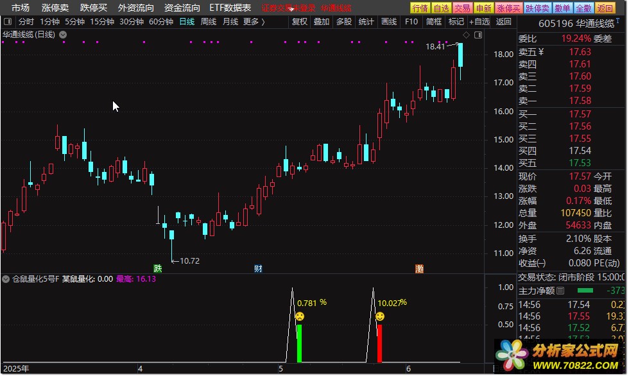Click the 总量 value 107450
The height and width of the screenshot is (376, 629).
pyautogui.click(x=576, y=213)
